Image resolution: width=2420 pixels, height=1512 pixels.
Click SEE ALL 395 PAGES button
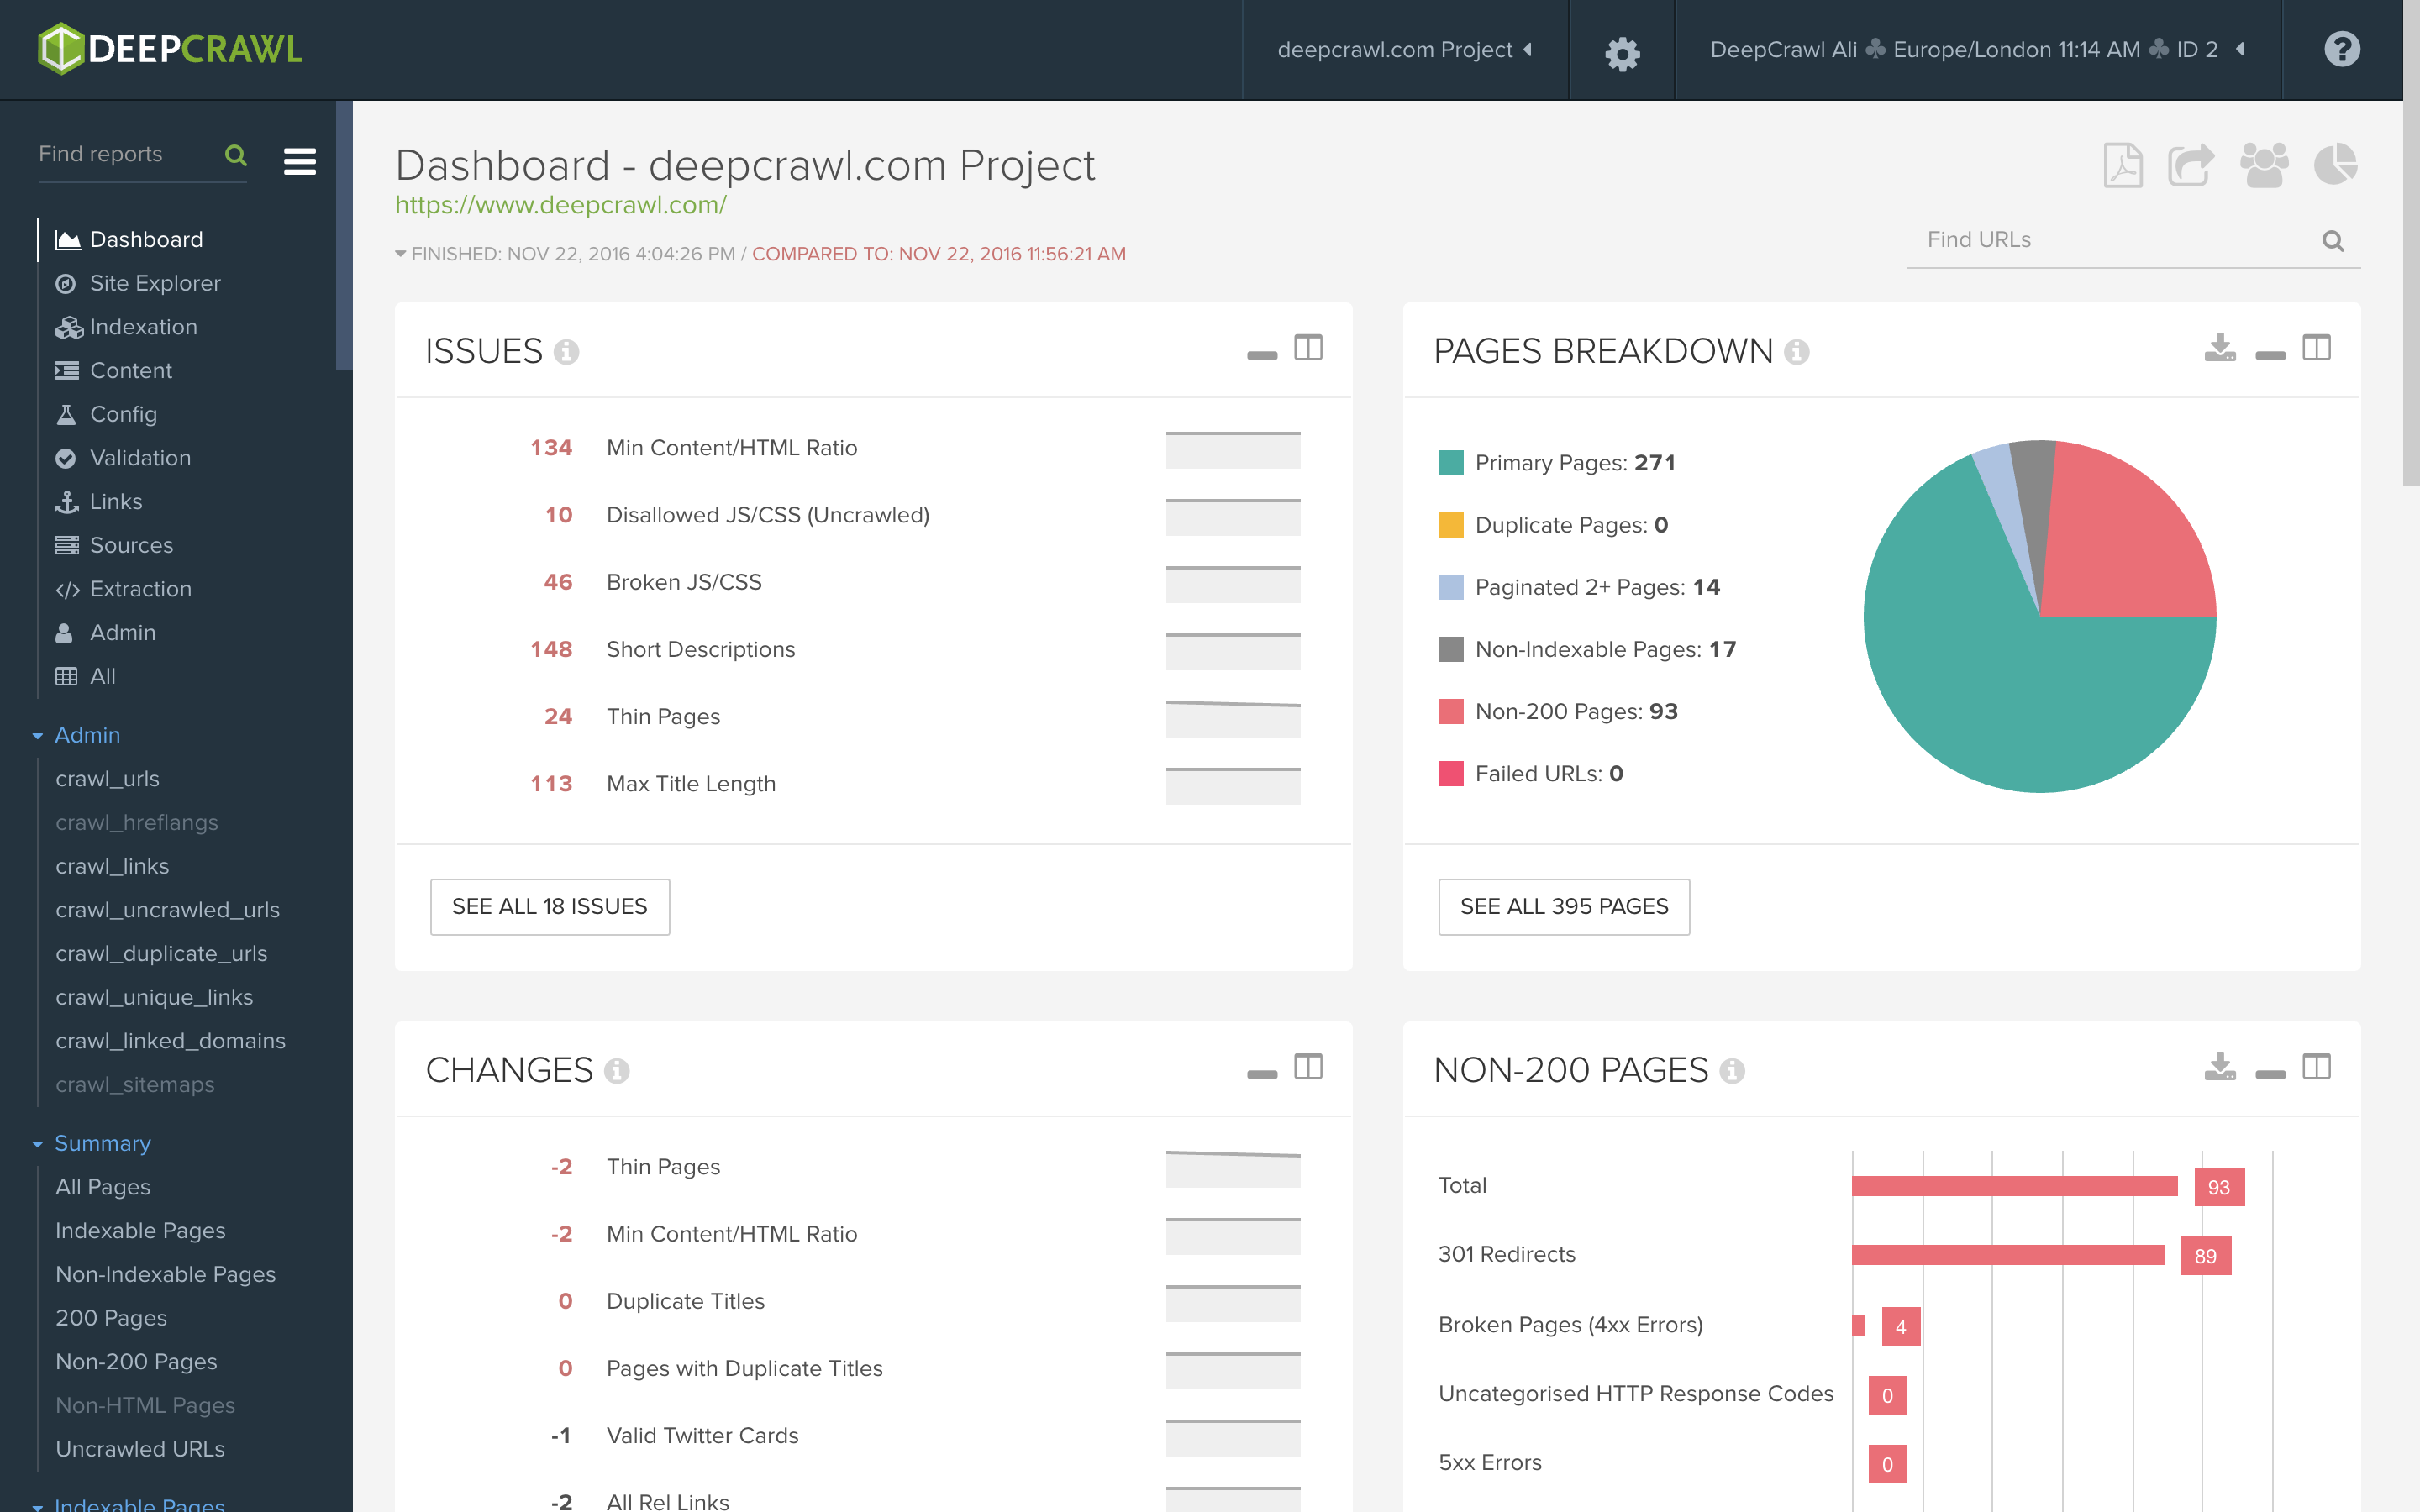point(1561,906)
